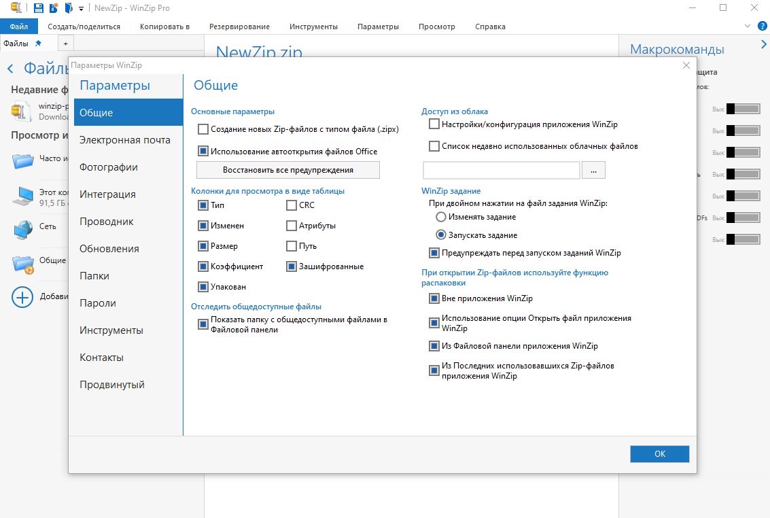The height and width of the screenshot is (518, 770).
Task: Enable the Путь column checkbox
Action: (x=291, y=246)
